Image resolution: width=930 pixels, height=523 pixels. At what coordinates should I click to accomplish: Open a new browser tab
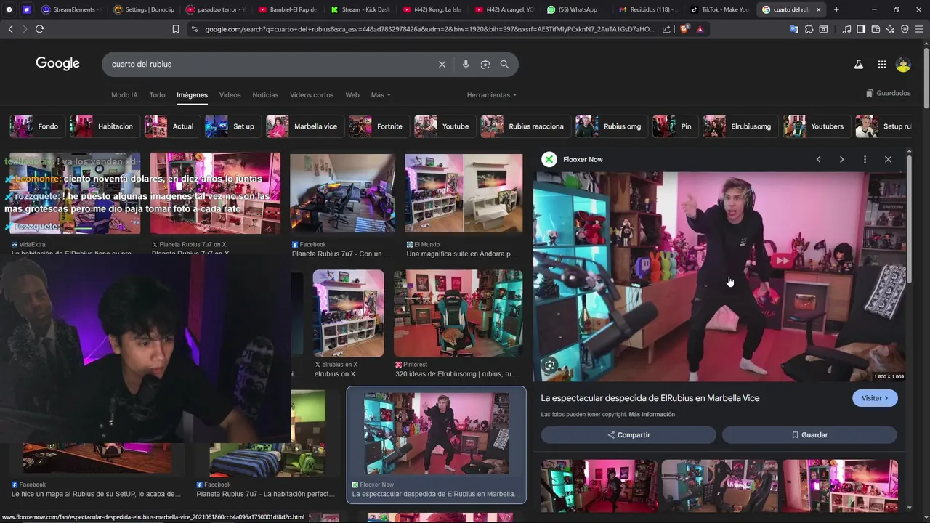click(836, 9)
